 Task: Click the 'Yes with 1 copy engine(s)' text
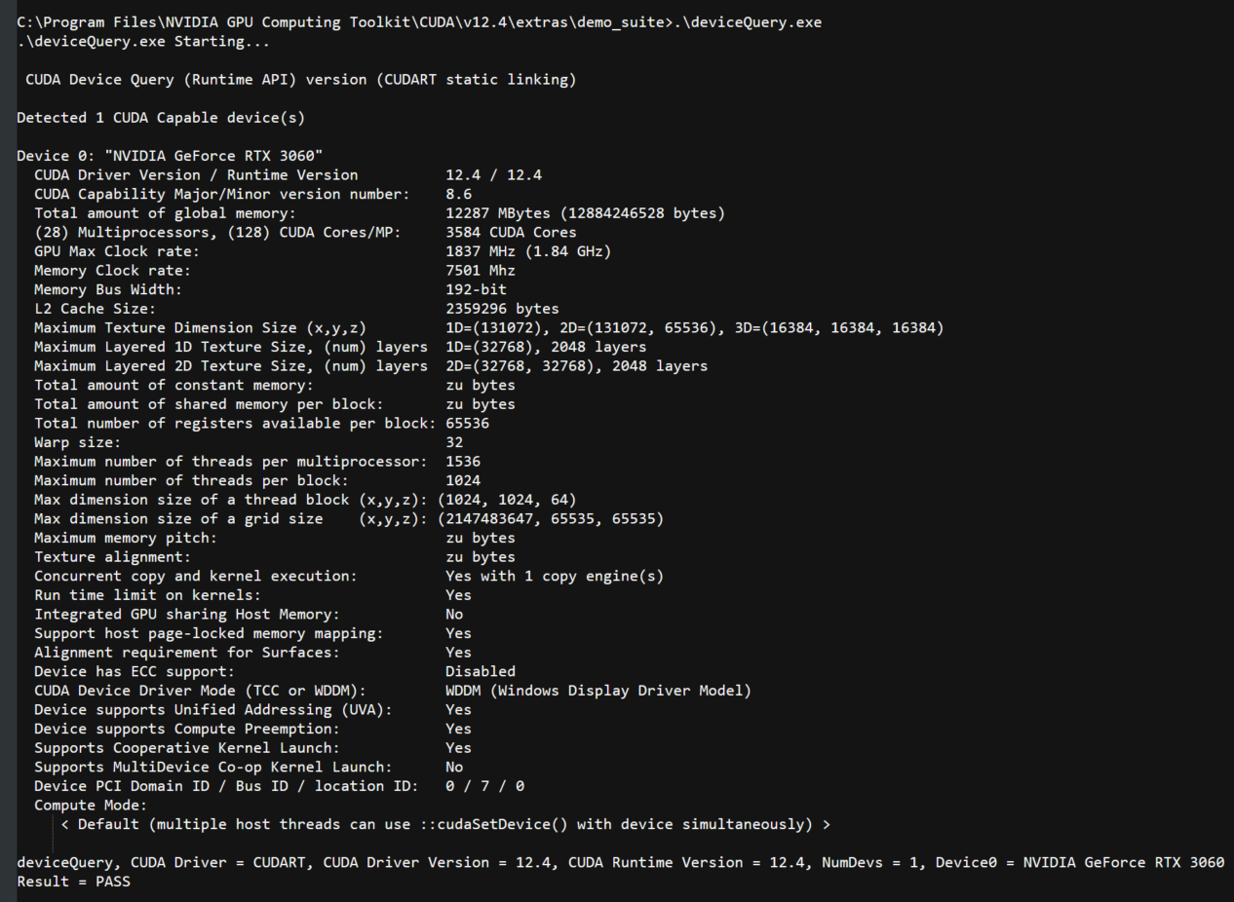(x=555, y=576)
